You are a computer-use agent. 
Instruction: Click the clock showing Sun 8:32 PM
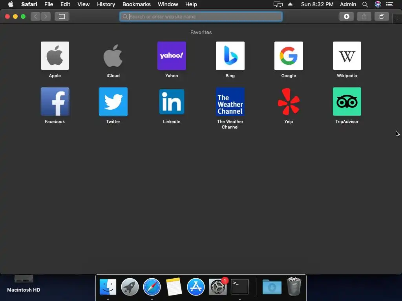[317, 4]
